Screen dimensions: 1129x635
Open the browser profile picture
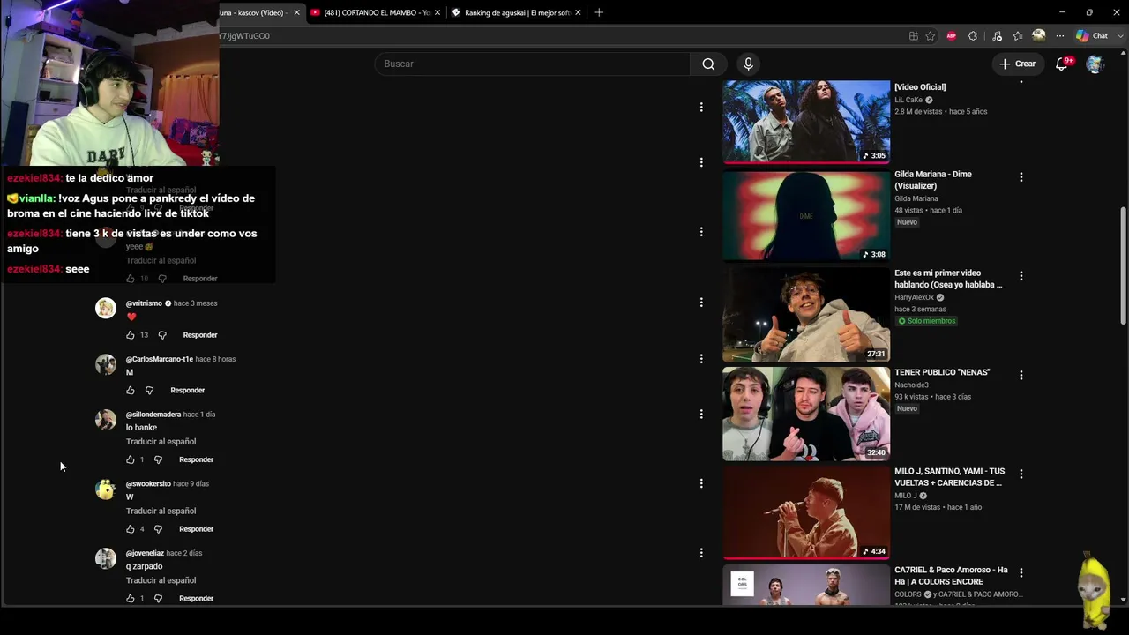pyautogui.click(x=1039, y=35)
